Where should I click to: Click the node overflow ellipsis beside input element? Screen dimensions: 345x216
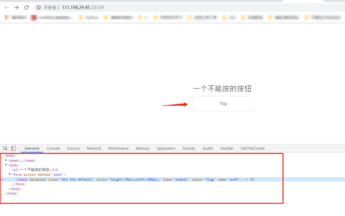click(x=2, y=179)
